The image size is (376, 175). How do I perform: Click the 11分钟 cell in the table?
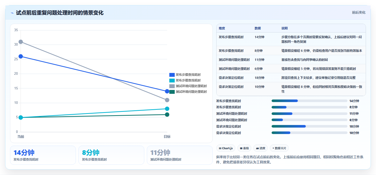tap(259, 60)
